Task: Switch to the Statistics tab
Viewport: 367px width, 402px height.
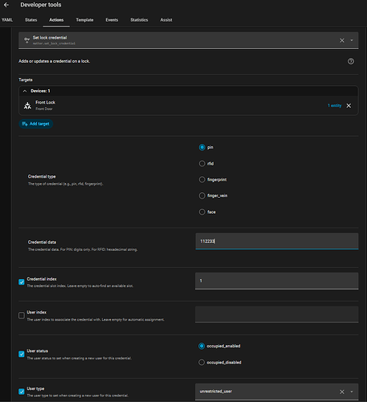Action: (x=139, y=20)
